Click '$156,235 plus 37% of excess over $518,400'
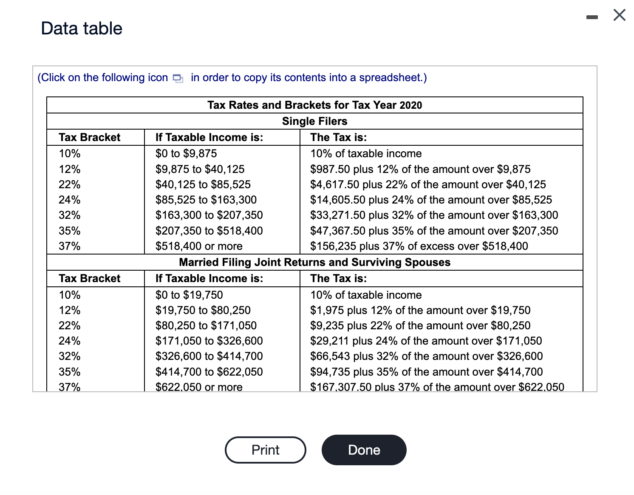This screenshot has width=634, height=495. coord(419,246)
